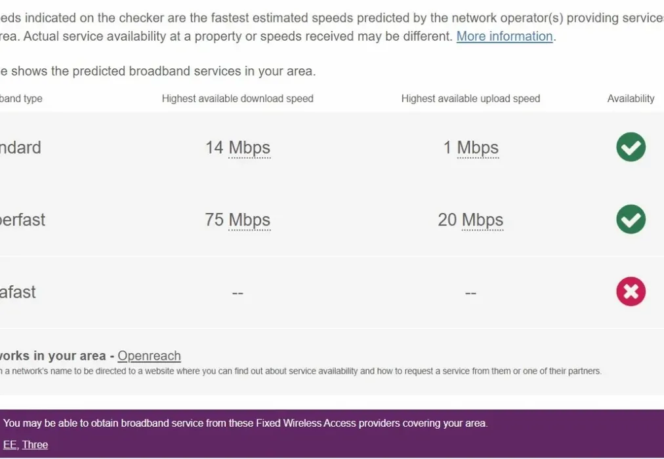
Task: Click Mbps in the 20 Mbps upload speed
Action: [x=482, y=220]
